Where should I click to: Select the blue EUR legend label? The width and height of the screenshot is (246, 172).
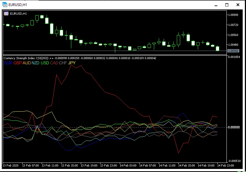coord(8,63)
